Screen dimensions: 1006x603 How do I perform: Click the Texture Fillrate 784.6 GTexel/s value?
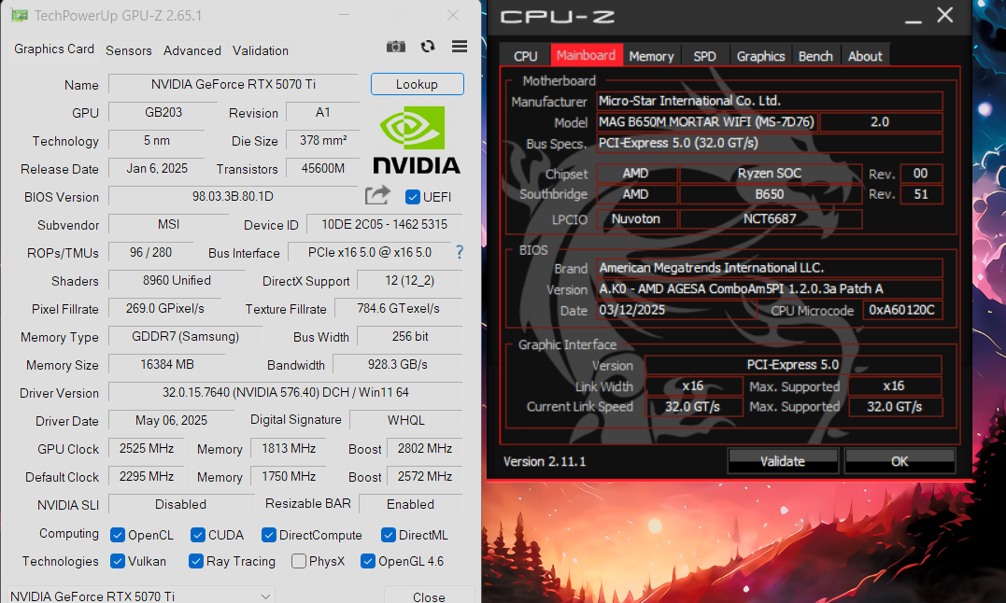click(399, 308)
